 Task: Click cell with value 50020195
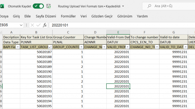(36, 106)
